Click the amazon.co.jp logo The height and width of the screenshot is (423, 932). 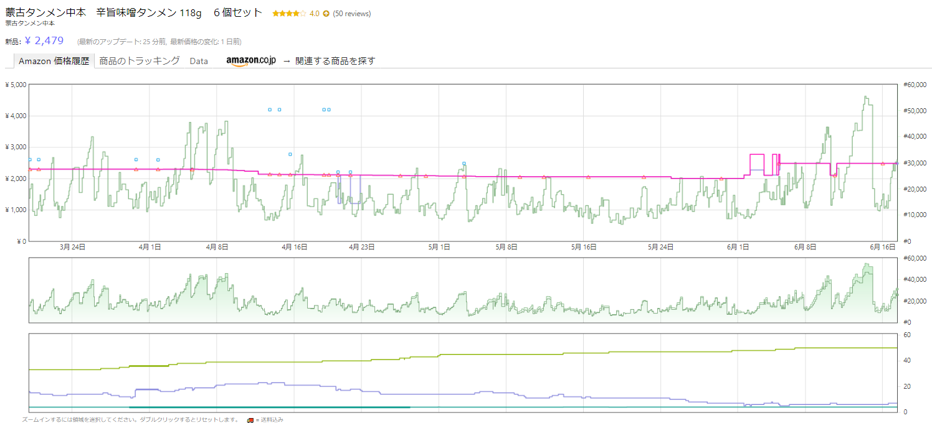click(x=250, y=61)
